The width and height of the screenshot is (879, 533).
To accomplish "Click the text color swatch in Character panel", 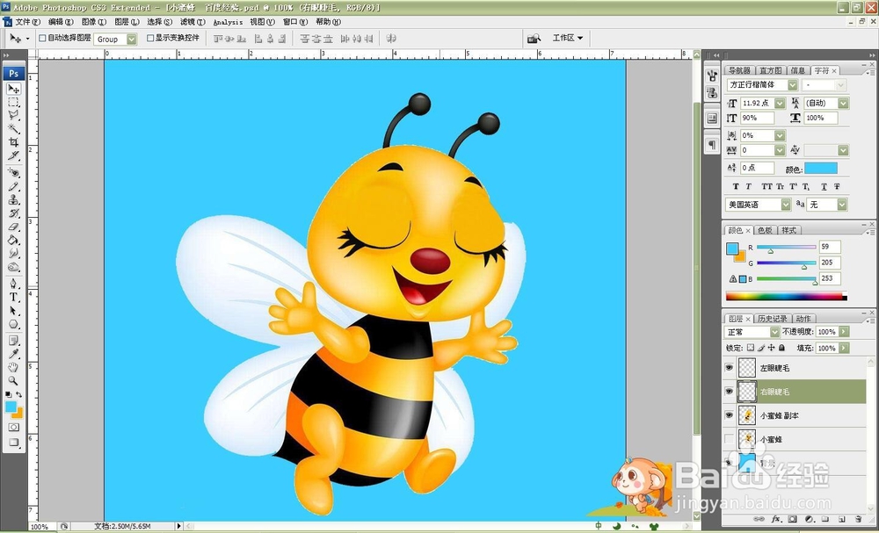I will (x=820, y=167).
